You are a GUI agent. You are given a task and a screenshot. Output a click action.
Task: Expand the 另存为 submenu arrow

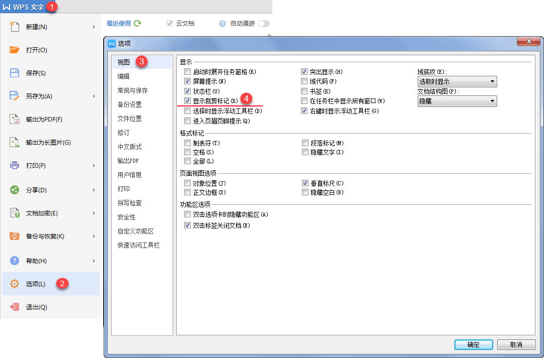click(94, 96)
